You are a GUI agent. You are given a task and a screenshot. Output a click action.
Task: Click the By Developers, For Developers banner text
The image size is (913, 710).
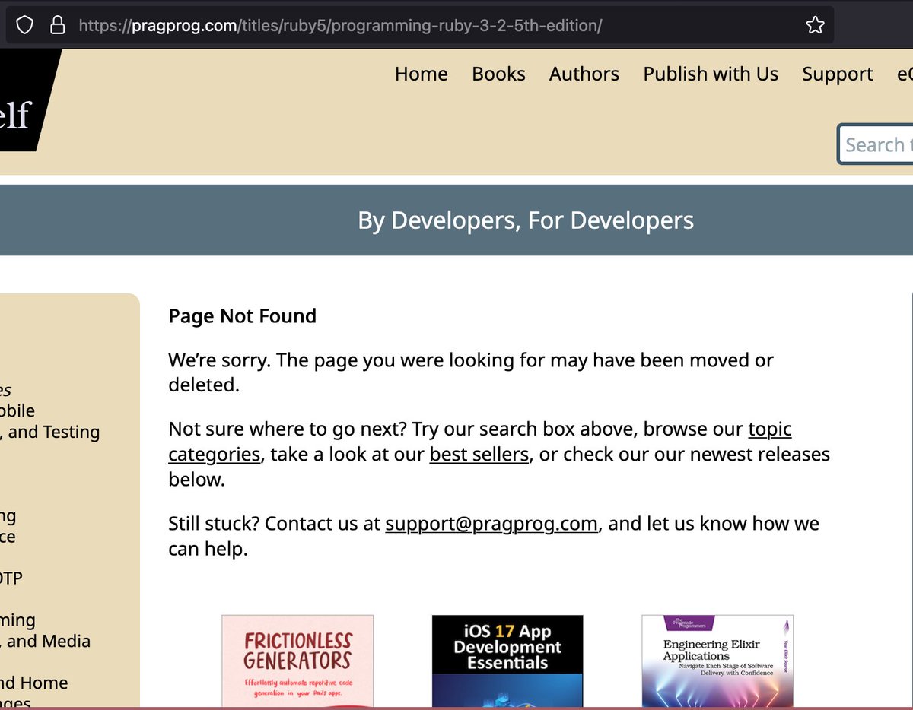(526, 220)
